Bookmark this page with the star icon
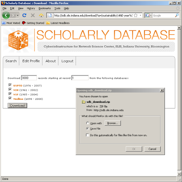This screenshot has height=182, width=182. coord(136,15)
